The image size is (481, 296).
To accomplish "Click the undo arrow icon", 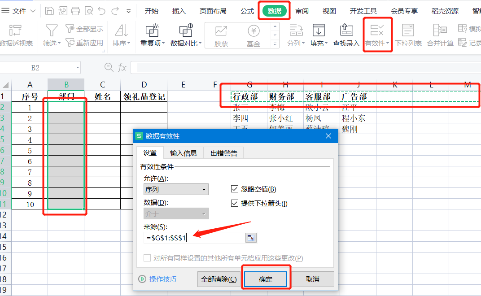I will pos(101,11).
